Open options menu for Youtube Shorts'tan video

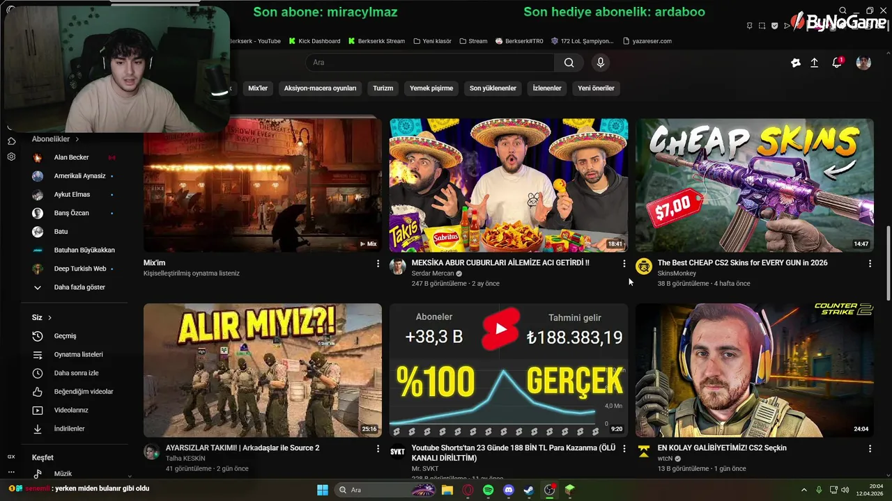[624, 449]
